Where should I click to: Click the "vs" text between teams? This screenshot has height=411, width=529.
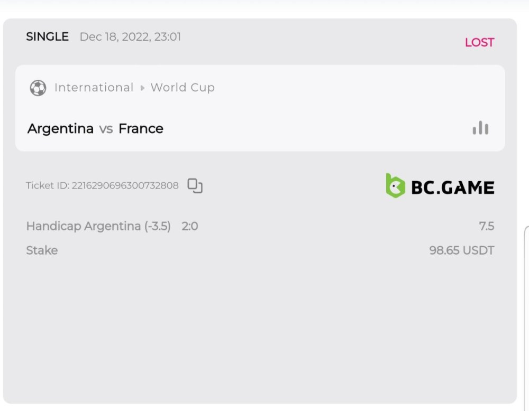(x=106, y=128)
